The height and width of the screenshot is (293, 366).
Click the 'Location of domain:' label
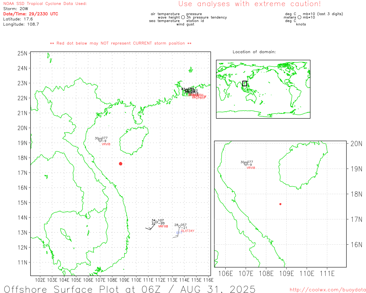coord(254,52)
